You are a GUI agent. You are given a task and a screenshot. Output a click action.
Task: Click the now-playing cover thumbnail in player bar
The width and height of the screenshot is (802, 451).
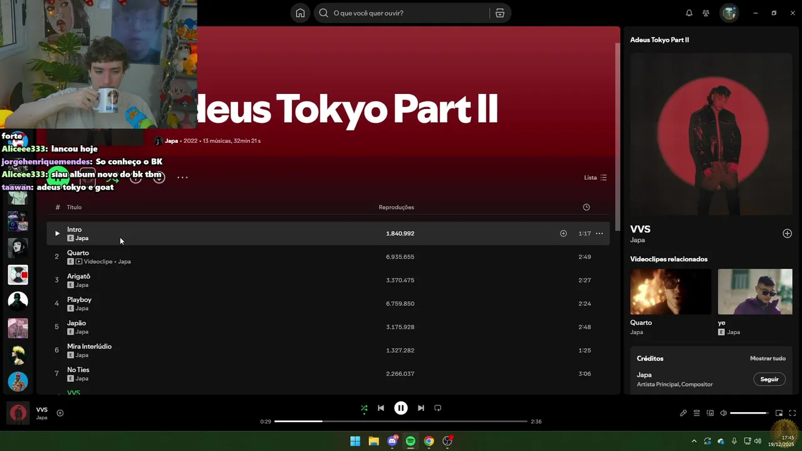[x=18, y=413]
